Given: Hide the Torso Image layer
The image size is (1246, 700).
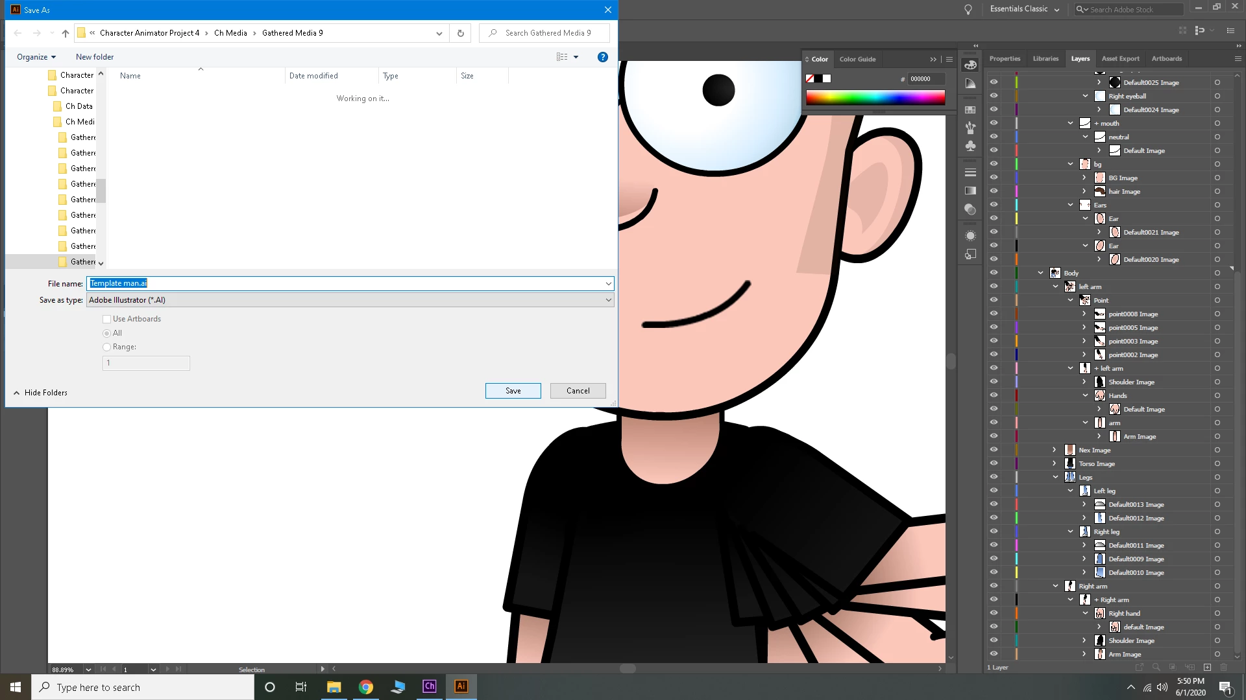Looking at the screenshot, I should pyautogui.click(x=994, y=463).
